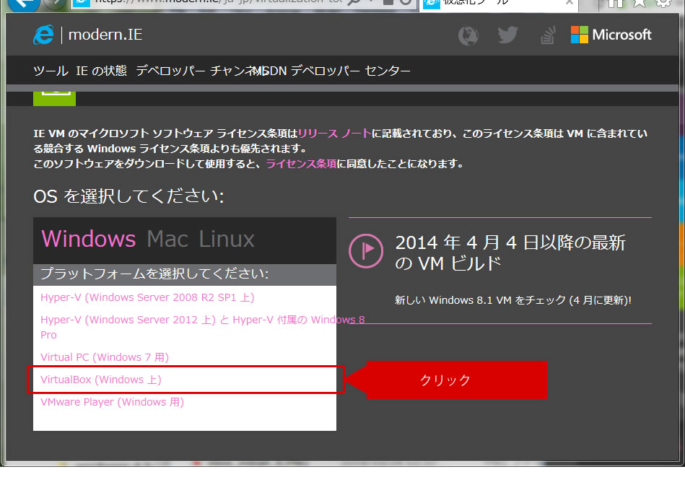Open the ツール menu item
This screenshot has width=685, height=503.
tap(51, 70)
